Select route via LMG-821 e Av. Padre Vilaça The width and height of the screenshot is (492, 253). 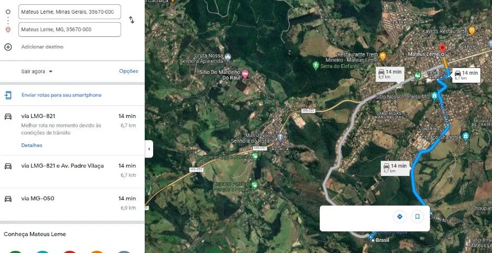(x=72, y=171)
